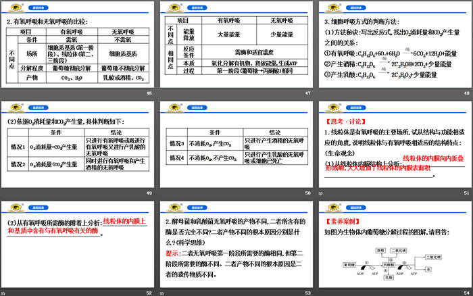Click the line ②产生酒精 equation on slide 48
The image size is (473, 296).
(388, 64)
